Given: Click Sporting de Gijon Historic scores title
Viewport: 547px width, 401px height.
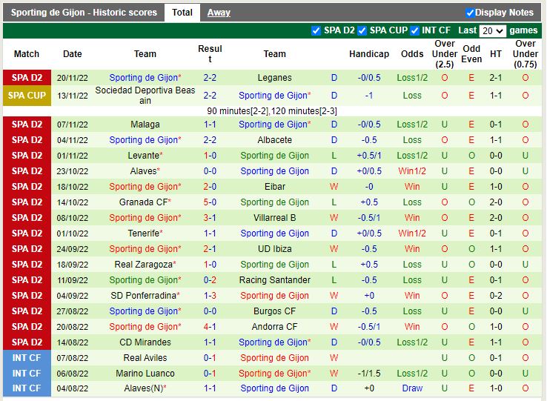Looking at the screenshot, I should tap(84, 13).
